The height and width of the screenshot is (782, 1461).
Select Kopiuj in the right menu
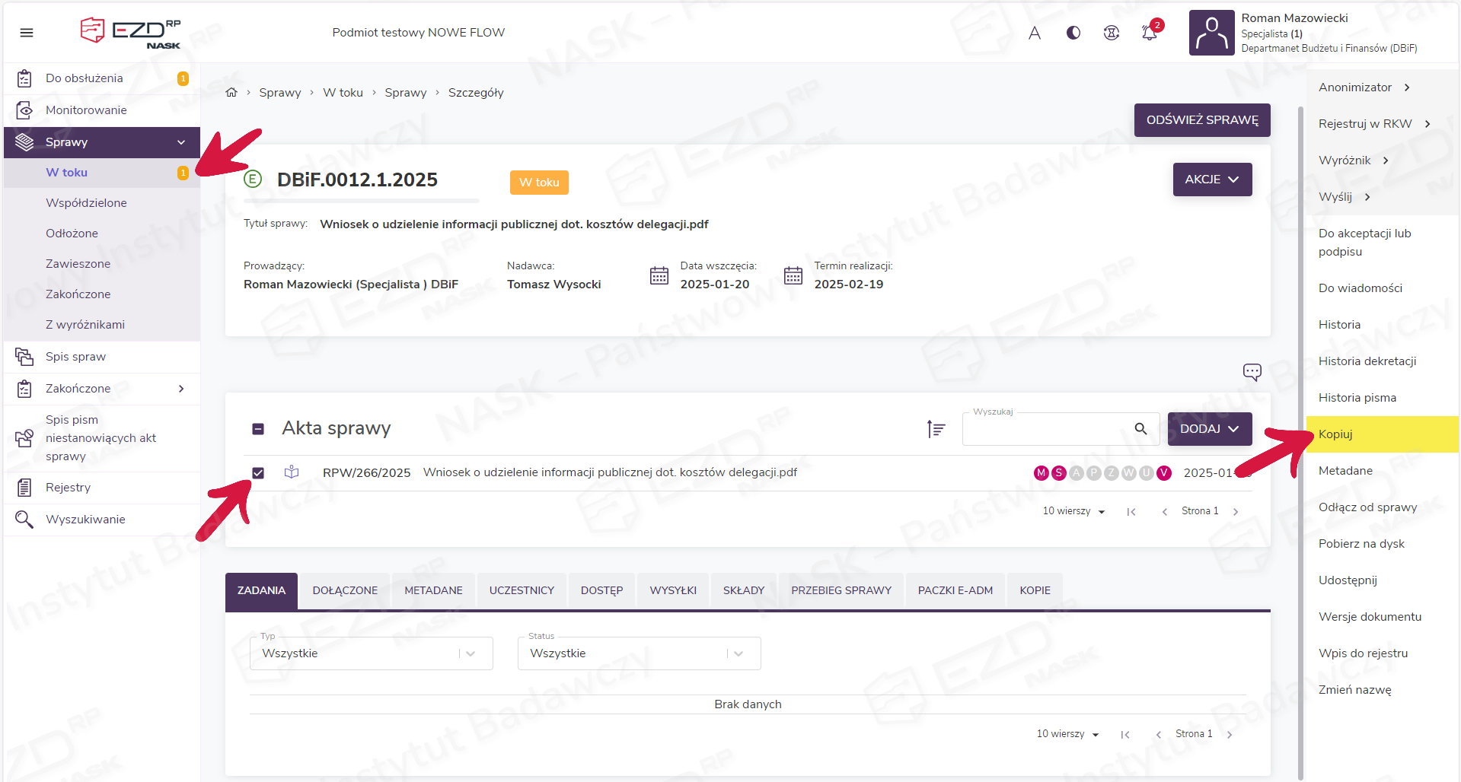click(x=1335, y=434)
